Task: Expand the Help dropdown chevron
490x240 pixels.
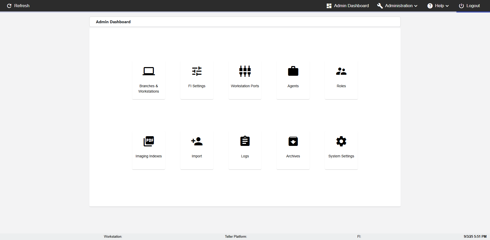Action: tap(447, 6)
